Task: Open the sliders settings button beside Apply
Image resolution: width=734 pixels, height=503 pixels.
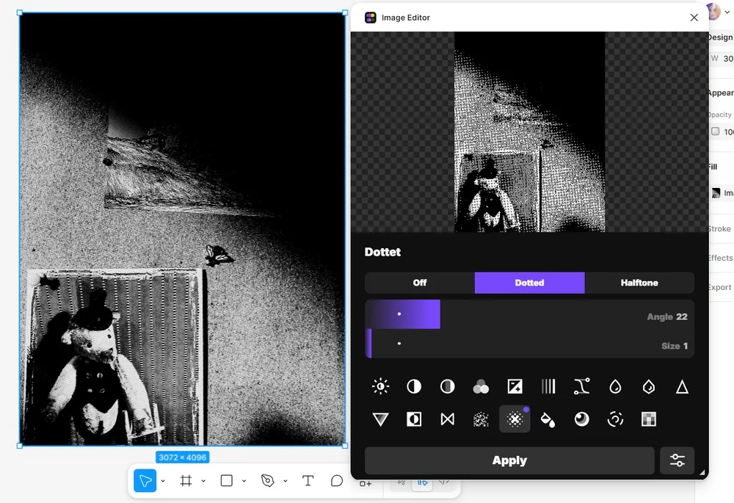Action: click(677, 460)
